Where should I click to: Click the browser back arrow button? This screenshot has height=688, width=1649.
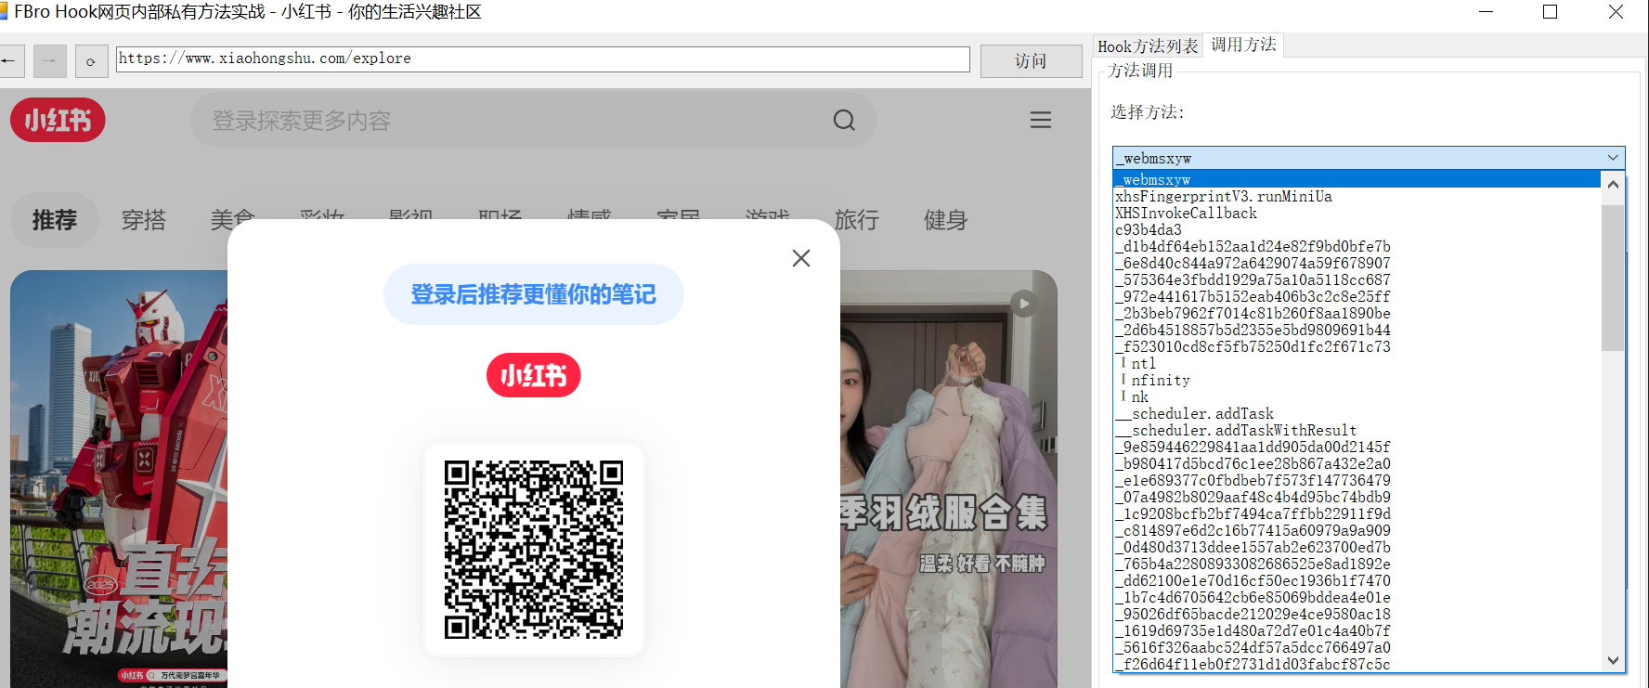point(10,61)
